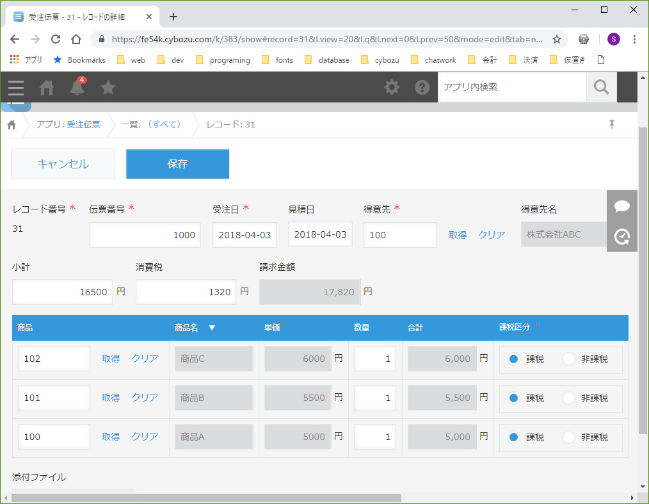649x504 pixels.
Task: Select 非課税 for the 商品B row
Action: coord(568,398)
